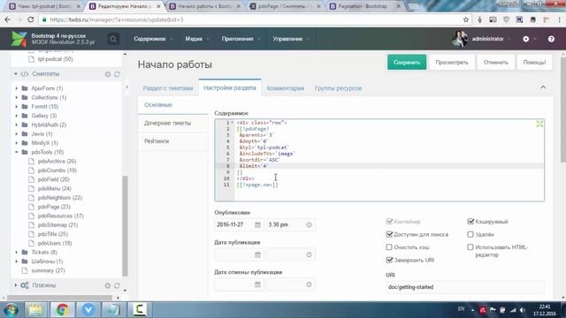566x318 pixels.
Task: Expand the AjaxForm folder
Action: [x=16, y=88]
